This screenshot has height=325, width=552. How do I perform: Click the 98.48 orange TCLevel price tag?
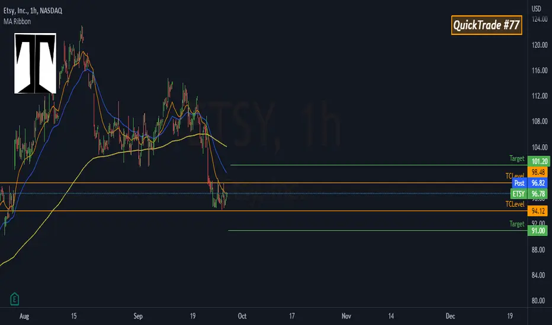[x=538, y=172]
